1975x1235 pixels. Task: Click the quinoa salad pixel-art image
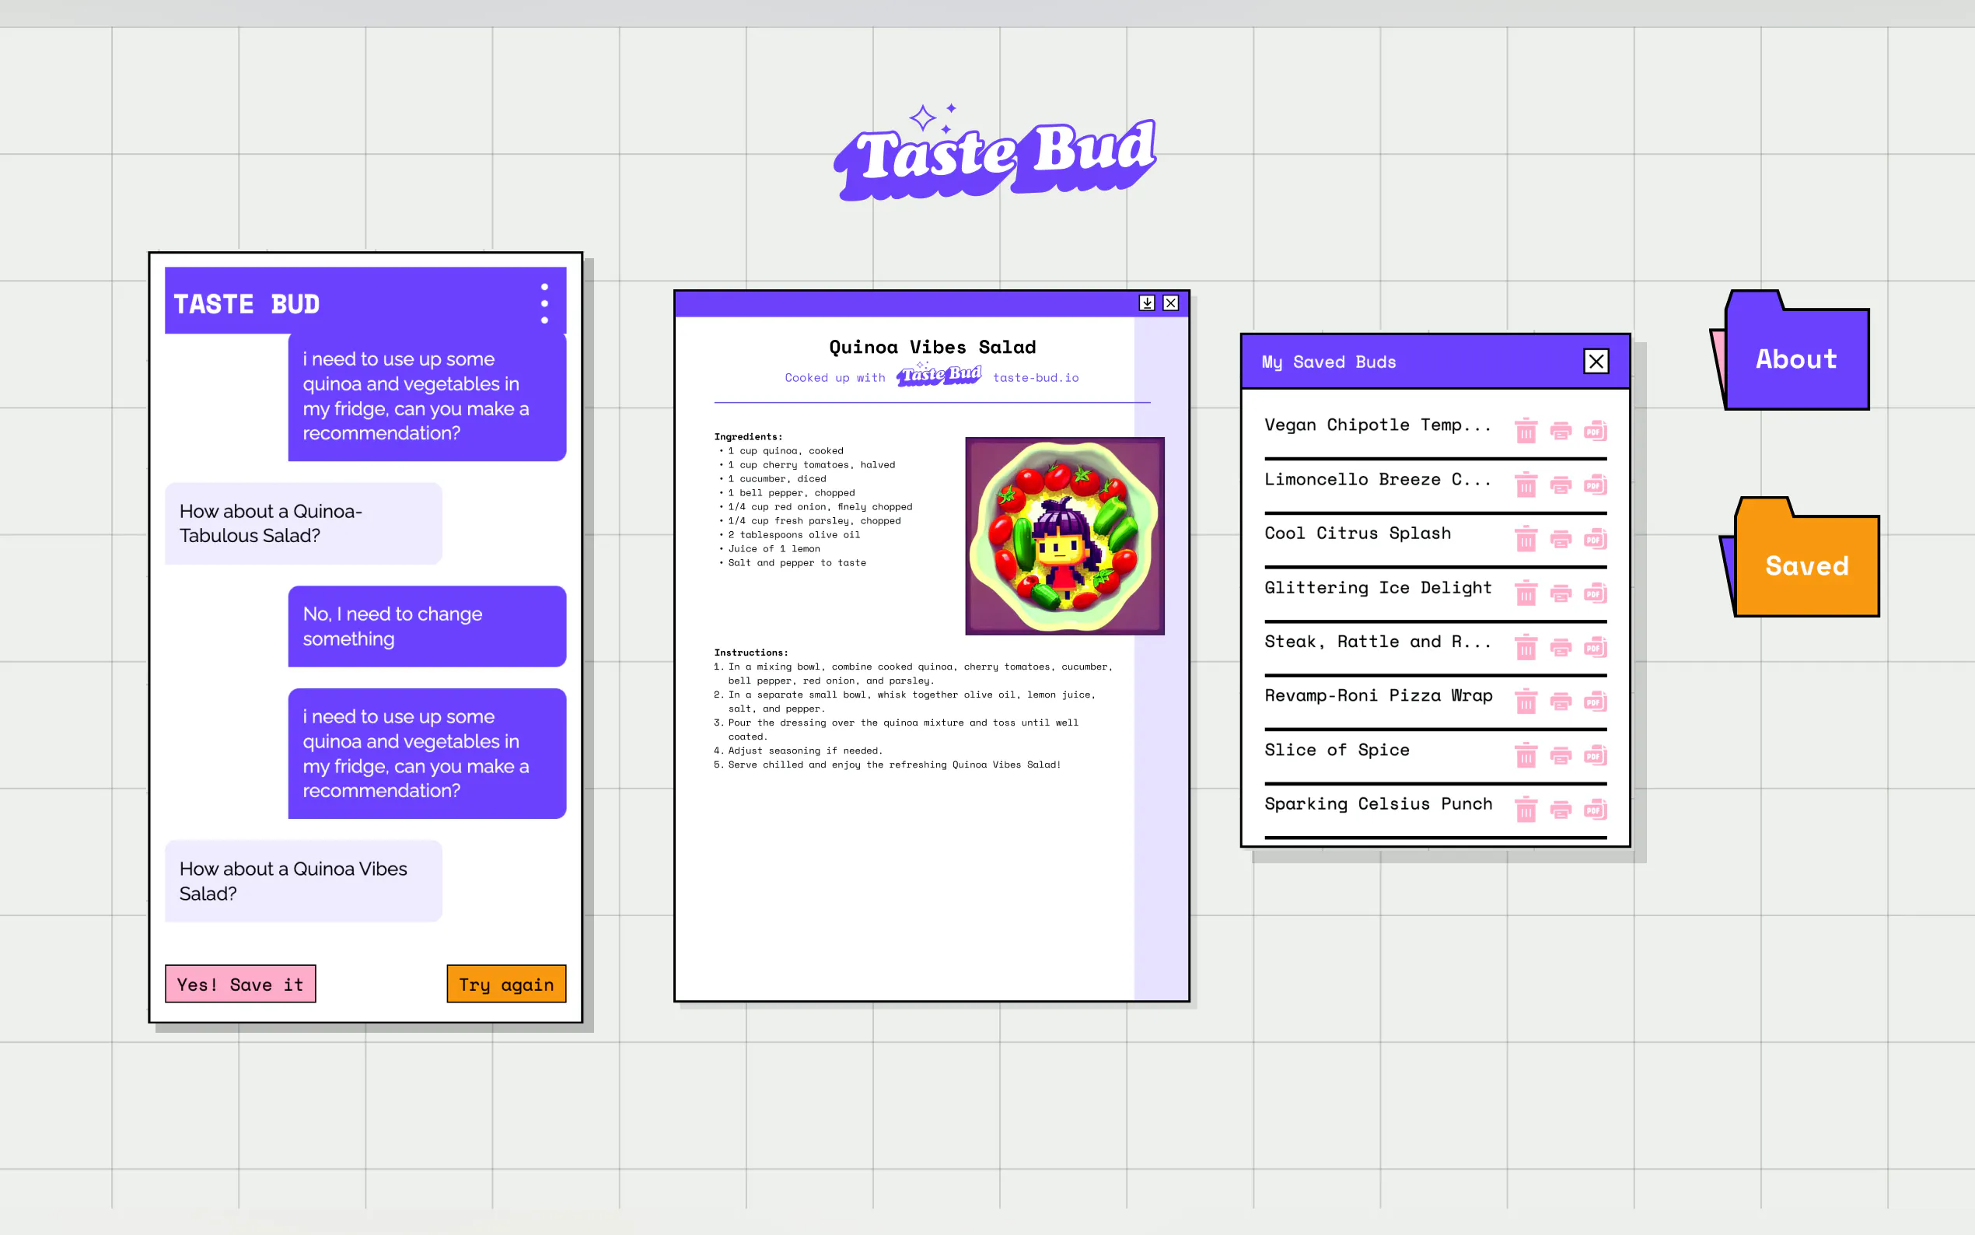pos(1064,536)
